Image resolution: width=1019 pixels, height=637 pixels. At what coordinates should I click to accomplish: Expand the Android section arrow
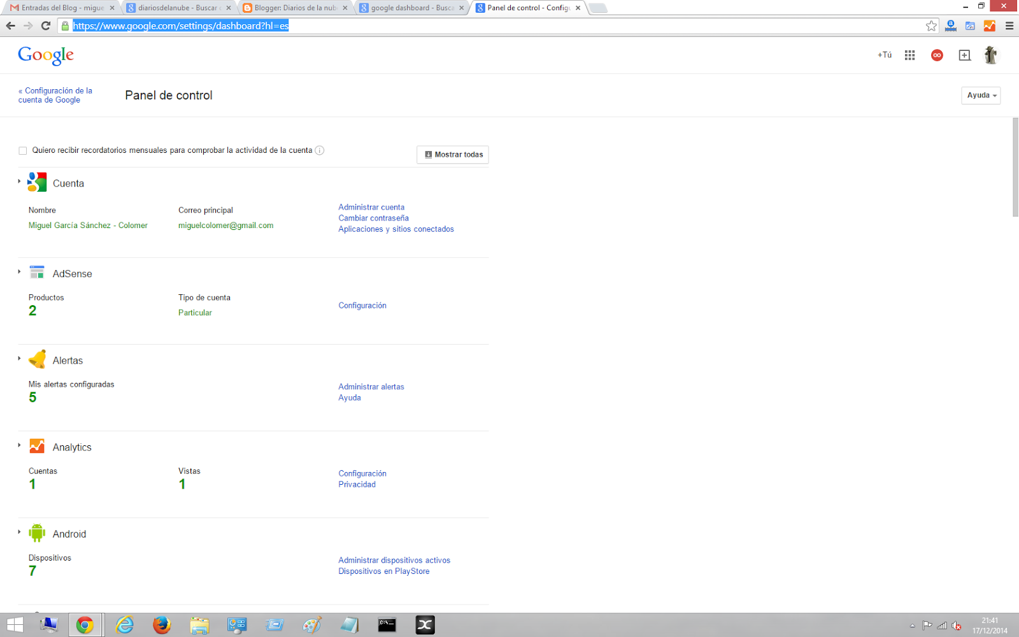19,532
